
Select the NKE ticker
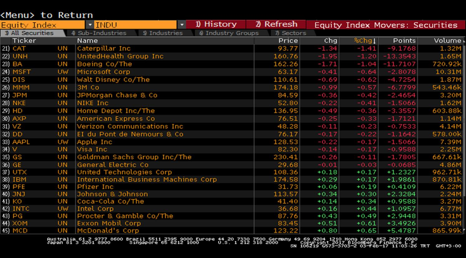[19, 103]
